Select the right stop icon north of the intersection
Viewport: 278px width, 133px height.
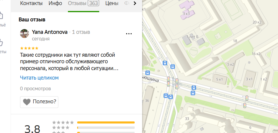(x=173, y=66)
